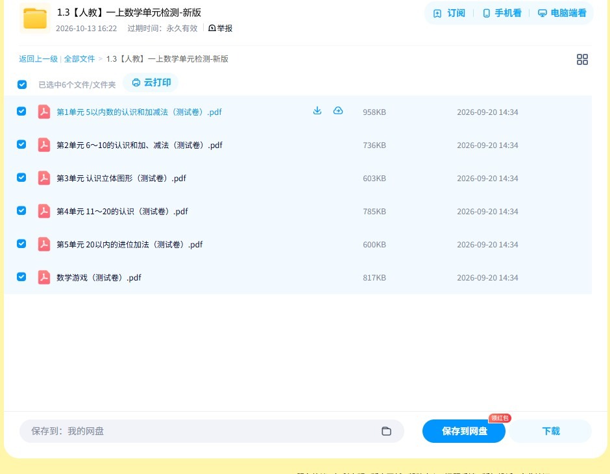Click the 600KB size value
This screenshot has height=474, width=610.
pos(374,244)
